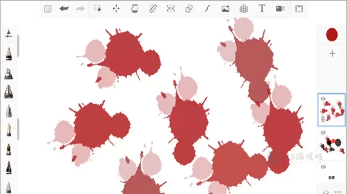Choose the bottom gray pencil-tip brush

[x=9, y=187]
